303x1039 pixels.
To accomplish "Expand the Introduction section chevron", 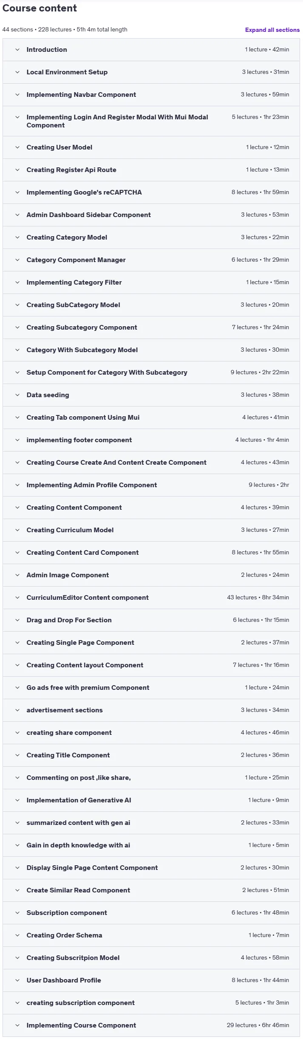I will (x=17, y=50).
